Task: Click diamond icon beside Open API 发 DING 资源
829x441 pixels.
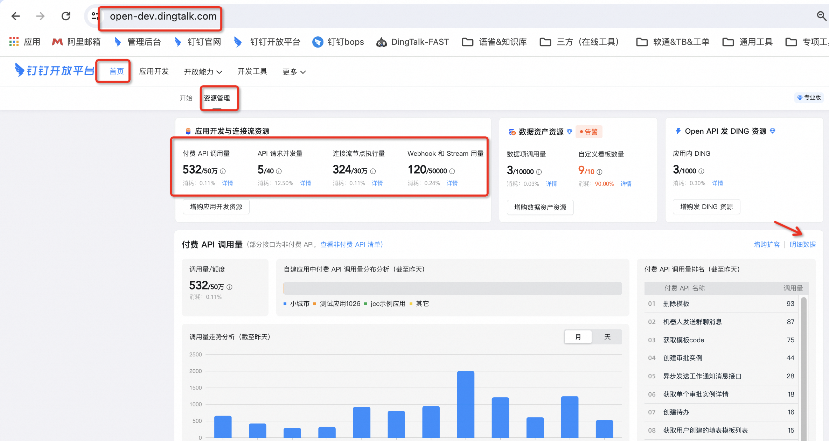Action: click(x=773, y=131)
